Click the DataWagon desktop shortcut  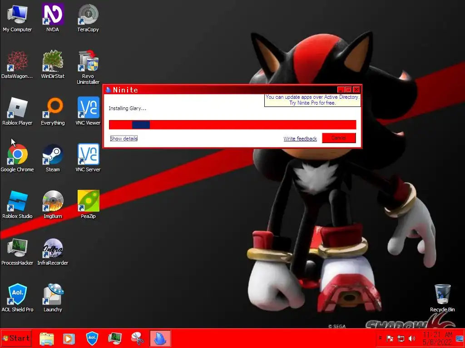click(x=17, y=64)
